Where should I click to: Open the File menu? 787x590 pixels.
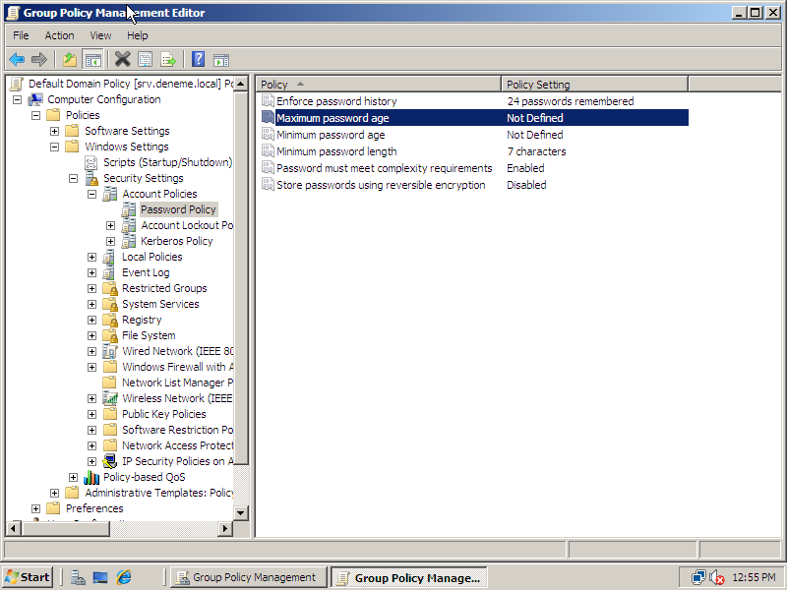21,35
